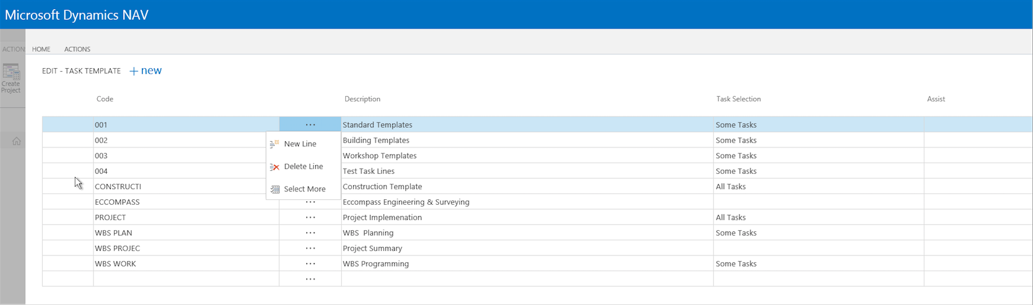The width and height of the screenshot is (1033, 305).
Task: Open the ellipsis menu for WBS WORK row
Action: click(x=310, y=263)
